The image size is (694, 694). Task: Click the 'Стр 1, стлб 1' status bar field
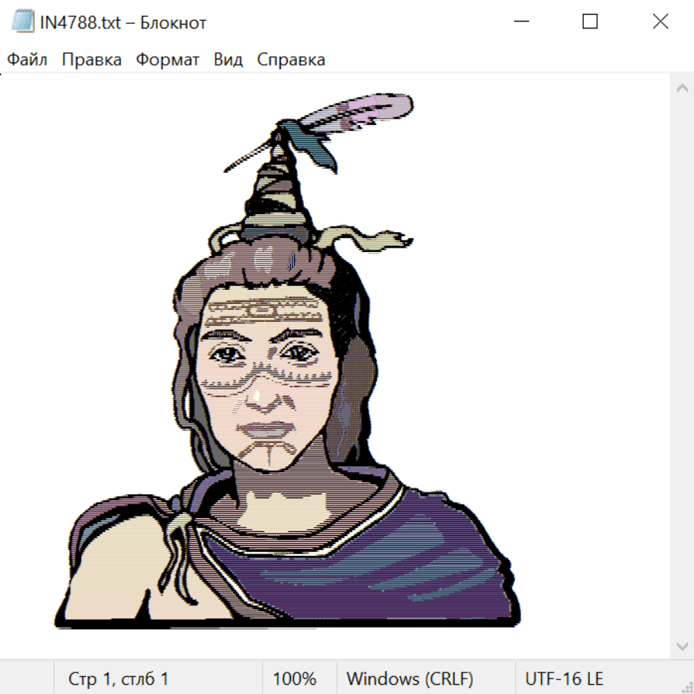tap(118, 679)
